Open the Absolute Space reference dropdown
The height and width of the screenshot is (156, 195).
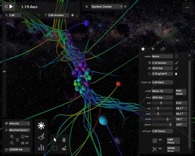[19, 130]
